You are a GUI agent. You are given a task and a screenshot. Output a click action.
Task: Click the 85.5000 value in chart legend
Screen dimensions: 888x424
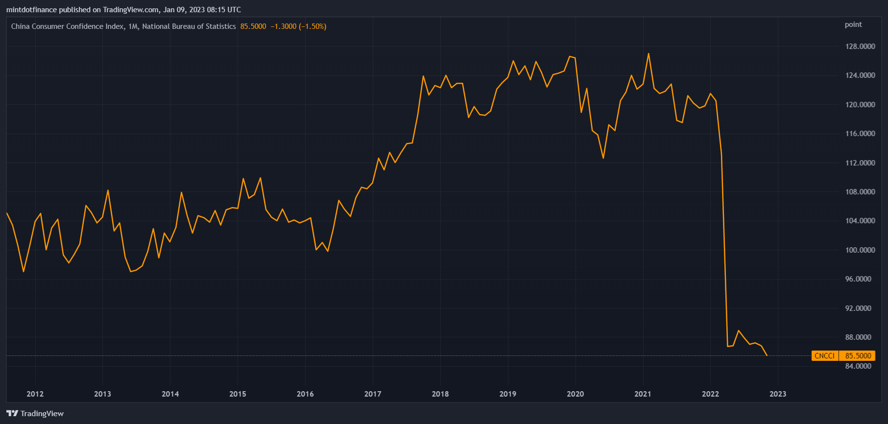[253, 26]
